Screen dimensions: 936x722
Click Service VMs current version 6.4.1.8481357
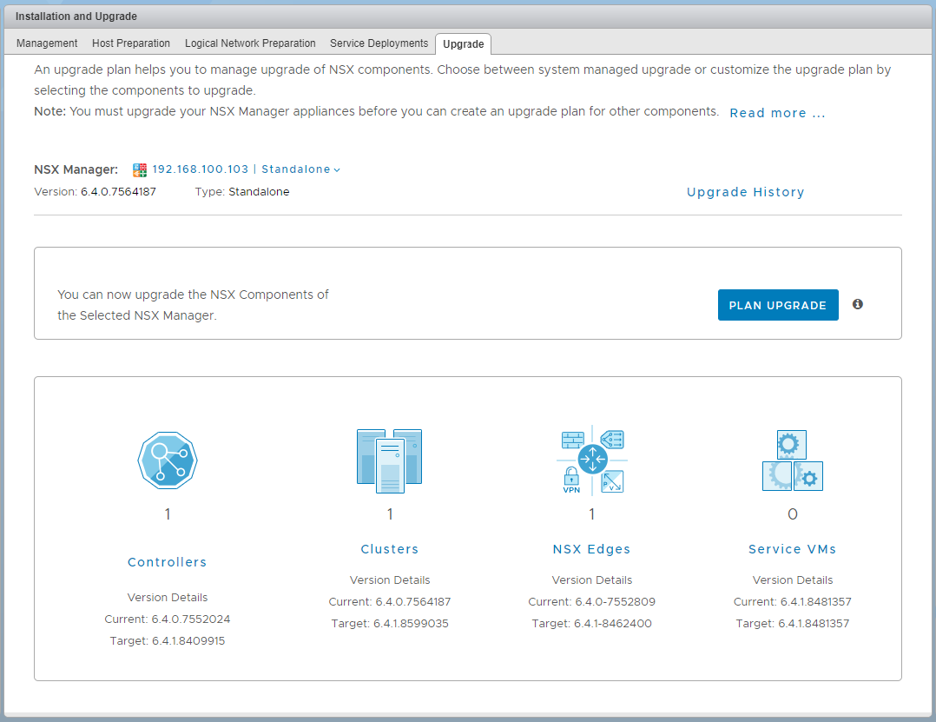coord(792,602)
